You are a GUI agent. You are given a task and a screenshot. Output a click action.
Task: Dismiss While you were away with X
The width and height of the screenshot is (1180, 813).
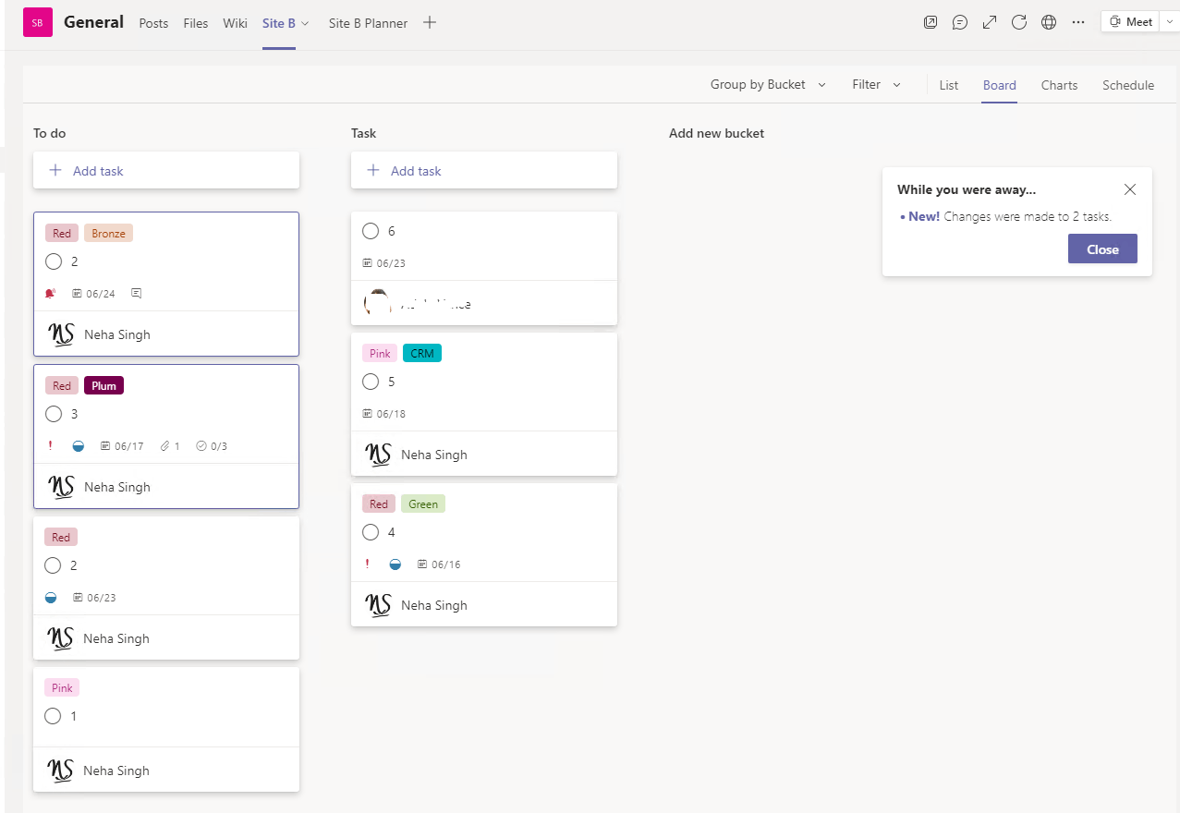tap(1130, 189)
